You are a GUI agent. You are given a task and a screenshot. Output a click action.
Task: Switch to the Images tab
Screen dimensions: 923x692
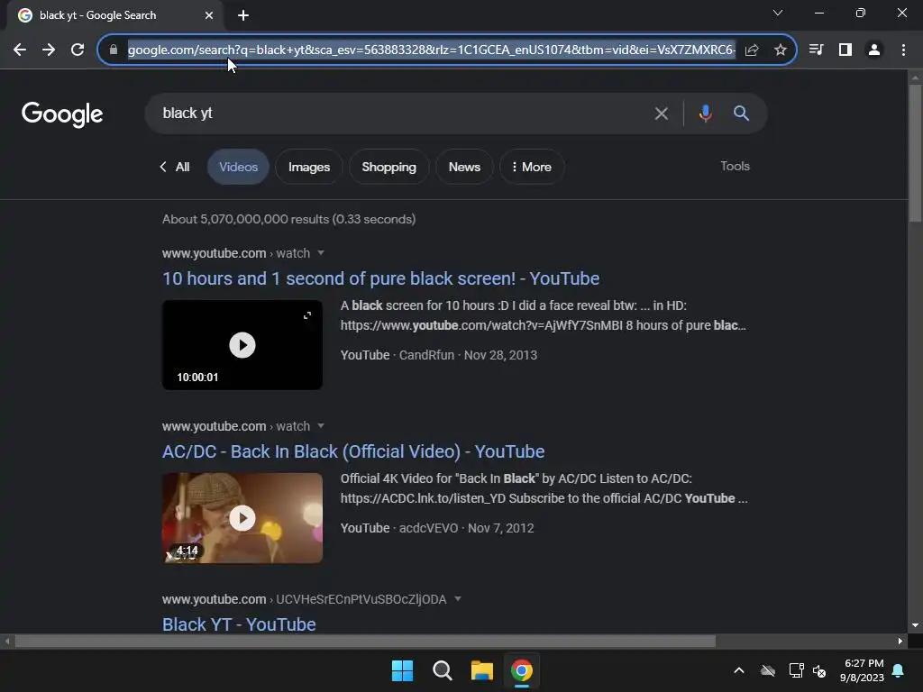(x=309, y=167)
